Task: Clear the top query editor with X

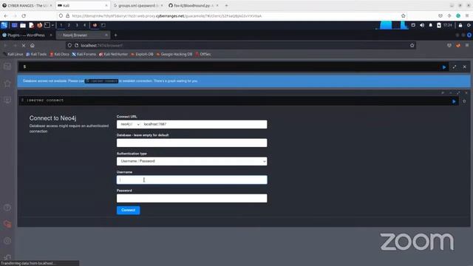Action: (465, 67)
